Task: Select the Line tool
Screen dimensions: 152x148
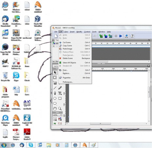Action: pos(55,88)
